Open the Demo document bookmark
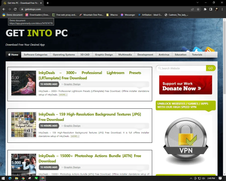 (x=13, y=15)
